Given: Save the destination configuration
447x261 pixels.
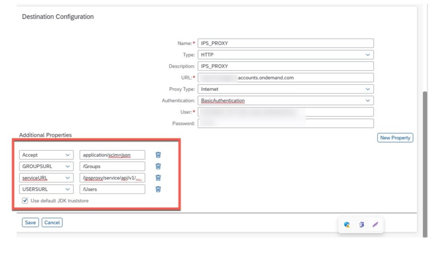Looking at the screenshot, I should (30, 222).
